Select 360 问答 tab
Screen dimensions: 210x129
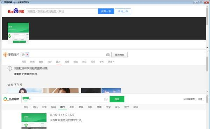click(x=44, y=107)
